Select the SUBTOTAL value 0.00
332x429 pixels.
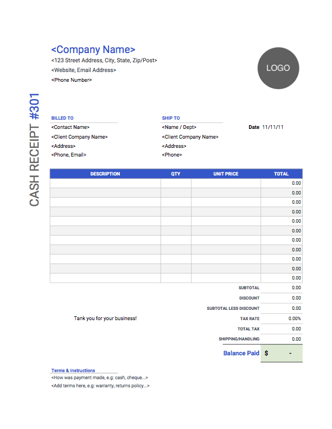pyautogui.click(x=296, y=288)
